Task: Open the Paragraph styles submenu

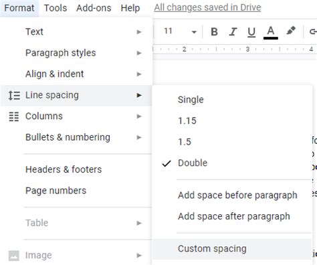Action: point(76,53)
